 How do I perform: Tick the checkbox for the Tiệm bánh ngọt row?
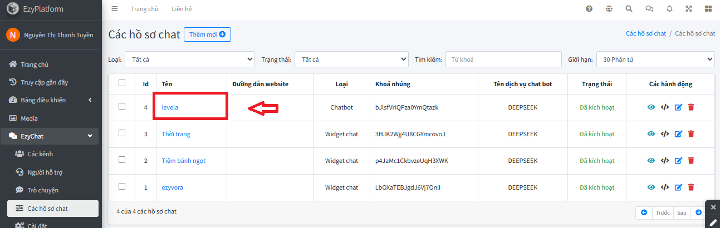pyautogui.click(x=122, y=160)
